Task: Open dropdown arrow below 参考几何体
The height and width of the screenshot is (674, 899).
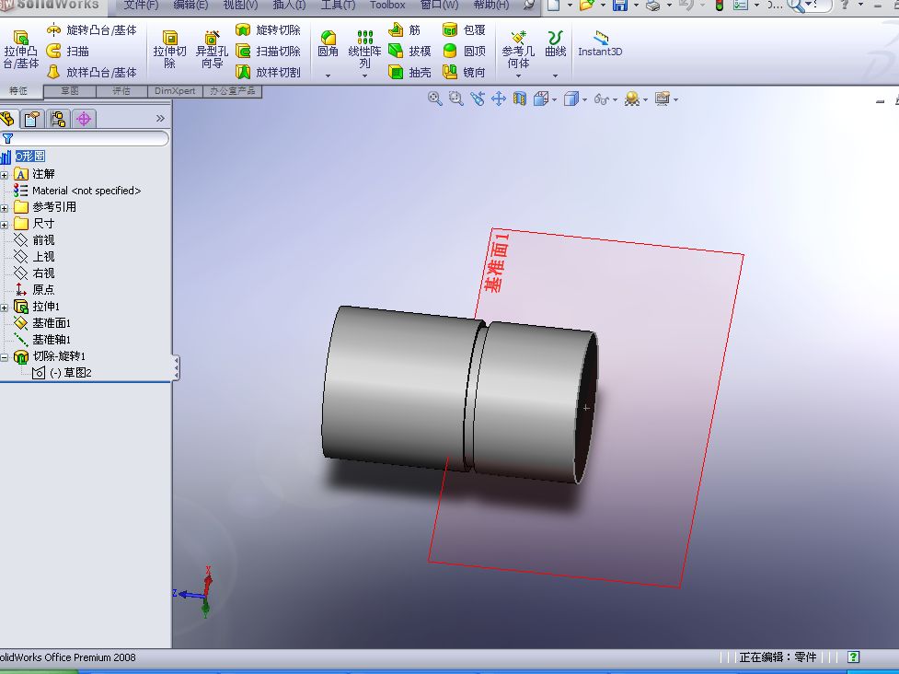Action: (518, 76)
